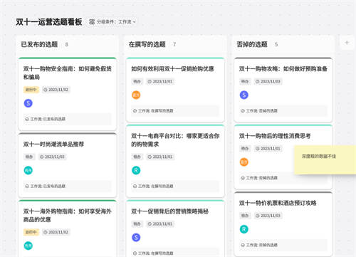Click orange avatar on 抢购优惠 card
The image size is (356, 257).
(136, 95)
